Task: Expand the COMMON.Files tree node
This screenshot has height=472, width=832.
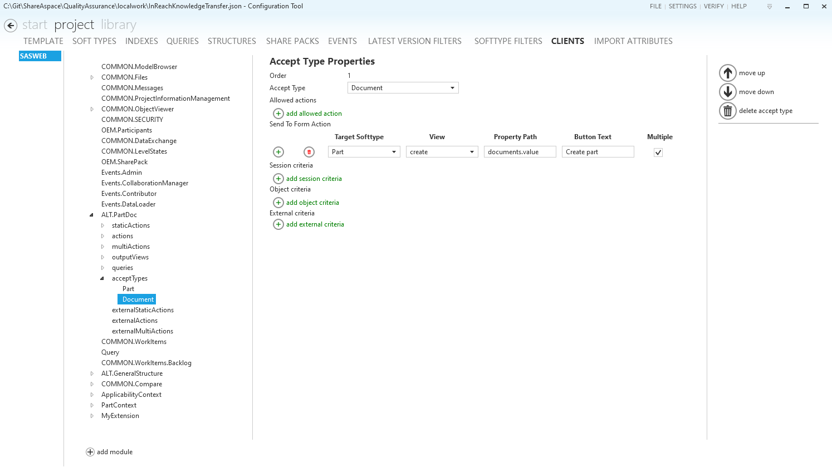Action: (92, 77)
